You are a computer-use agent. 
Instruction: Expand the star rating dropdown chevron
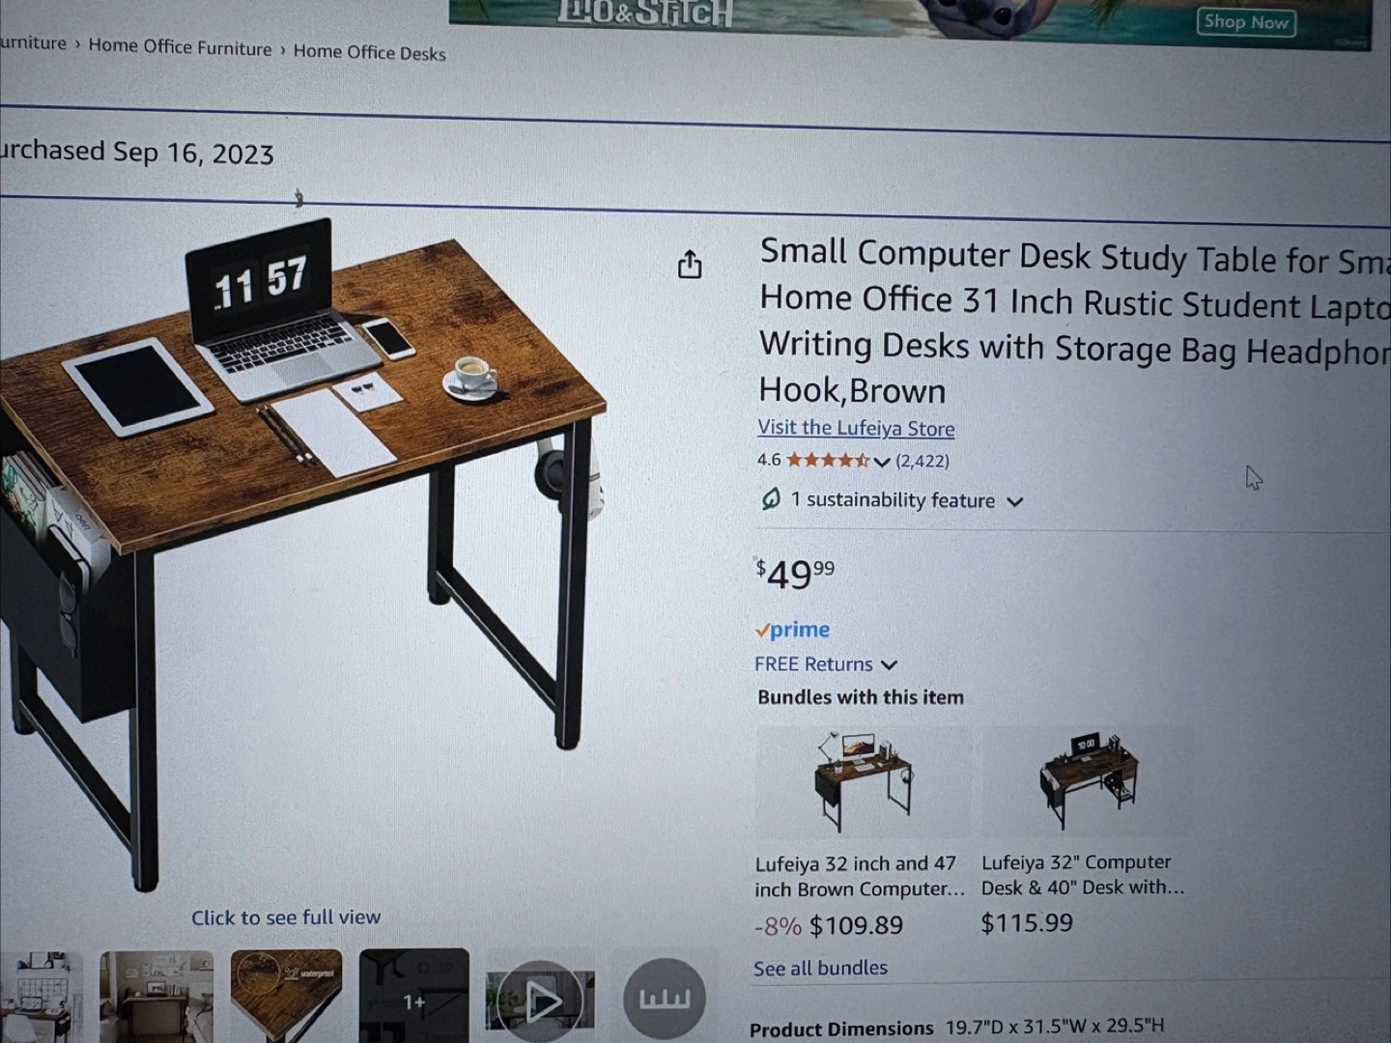(x=881, y=462)
